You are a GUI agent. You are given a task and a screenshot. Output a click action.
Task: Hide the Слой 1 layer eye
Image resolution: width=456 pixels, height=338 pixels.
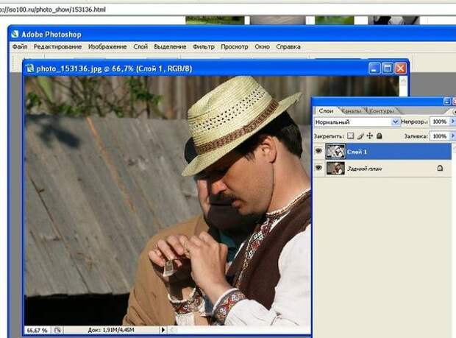tap(318, 151)
